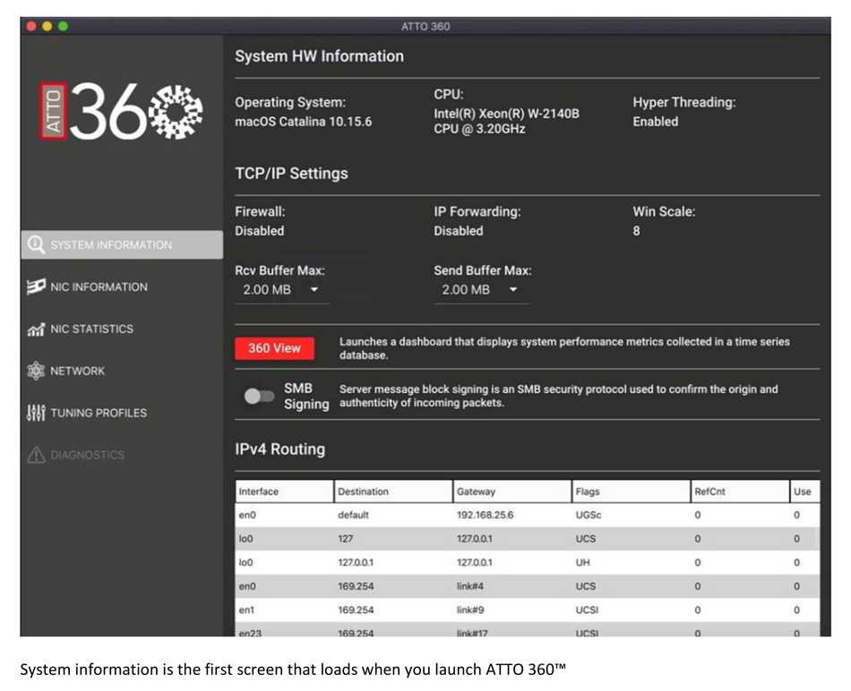Click gateway 192.168.25.6 cell

(485, 515)
